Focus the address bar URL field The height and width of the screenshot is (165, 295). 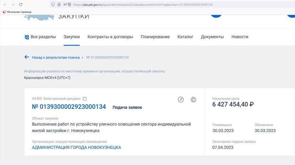pos(143,5)
